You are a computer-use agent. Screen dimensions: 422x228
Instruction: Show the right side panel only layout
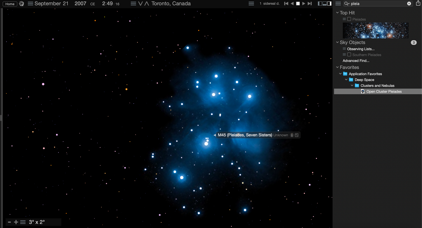pyautogui.click(x=329, y=4)
